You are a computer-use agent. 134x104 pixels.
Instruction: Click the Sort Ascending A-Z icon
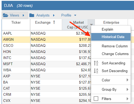point(96,63)
